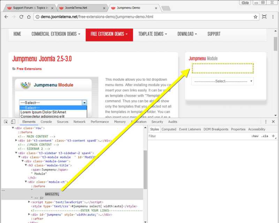Choose Consectetur adipisicing elit option

[43, 116]
